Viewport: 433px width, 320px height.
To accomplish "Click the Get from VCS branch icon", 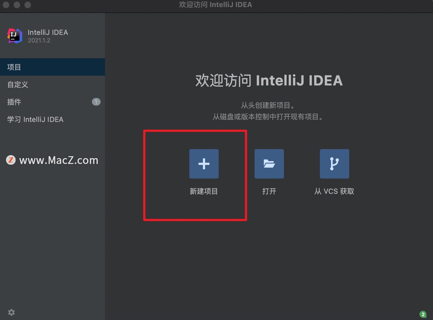I will (335, 164).
